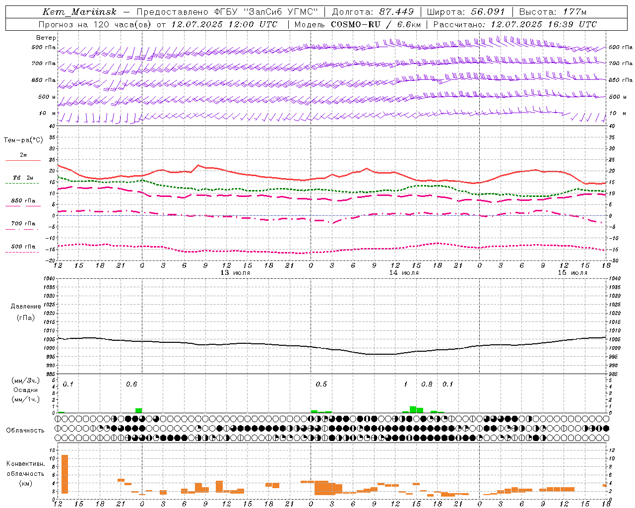The width and height of the screenshot is (635, 508).
Task: Select the Предоставлено ФГБУ "ЗапСиб УГМС" text
Action: click(228, 12)
